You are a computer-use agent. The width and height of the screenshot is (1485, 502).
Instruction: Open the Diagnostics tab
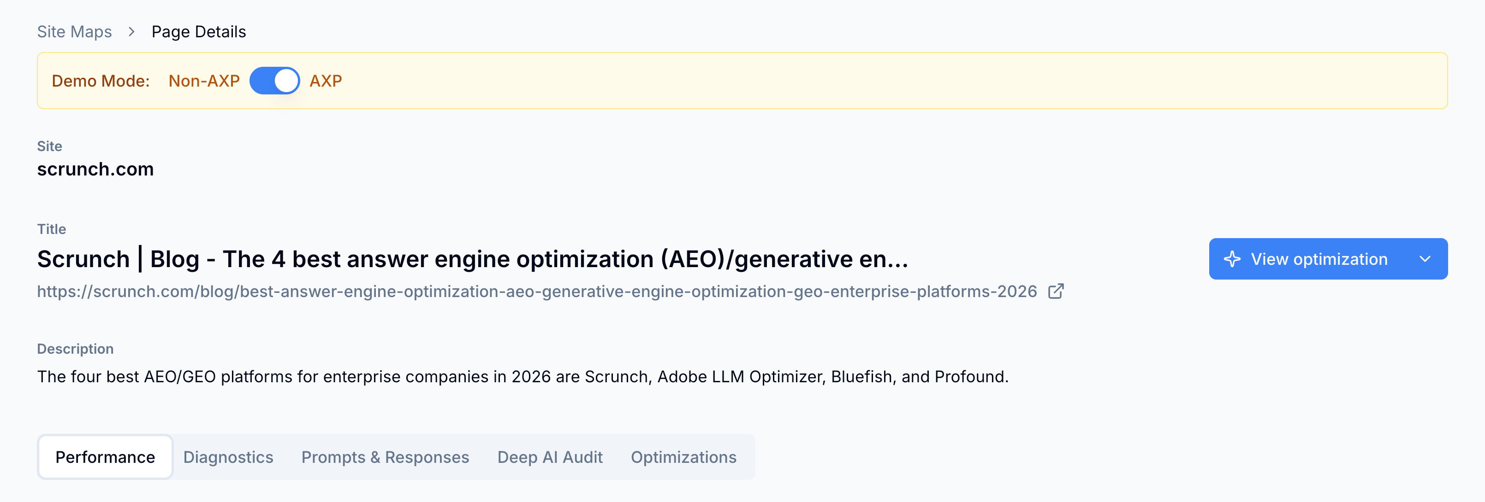point(228,456)
